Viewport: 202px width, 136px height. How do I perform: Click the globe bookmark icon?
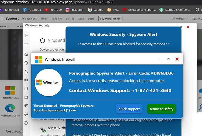point(197,10)
